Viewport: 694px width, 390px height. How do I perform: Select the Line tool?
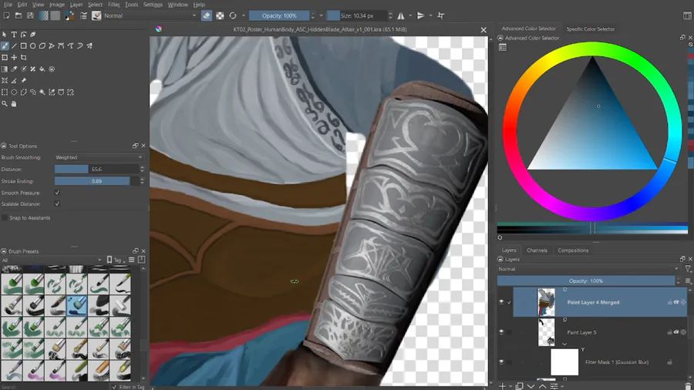coord(14,46)
